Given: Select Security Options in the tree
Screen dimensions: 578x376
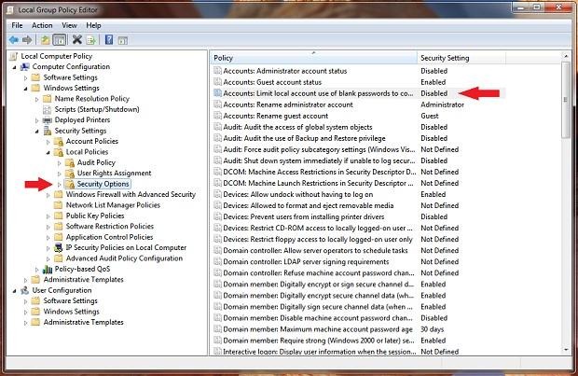Looking at the screenshot, I should pyautogui.click(x=103, y=184).
